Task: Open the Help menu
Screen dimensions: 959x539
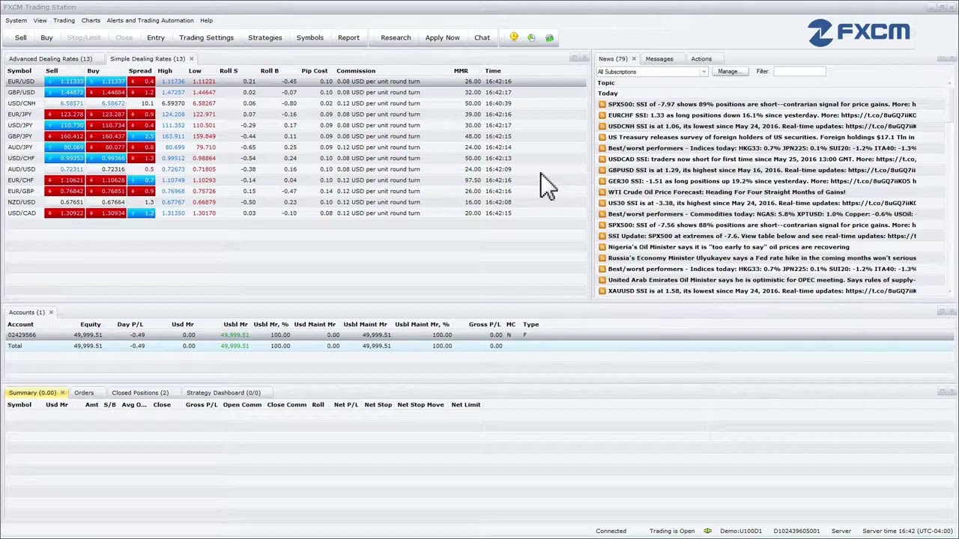Action: [206, 20]
